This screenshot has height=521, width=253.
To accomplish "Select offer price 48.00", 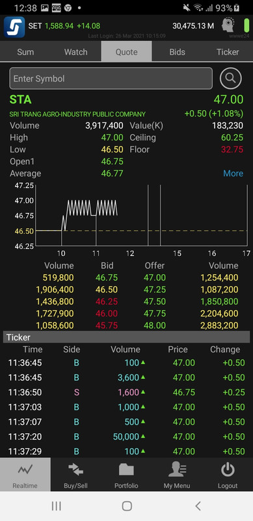I will tap(155, 325).
